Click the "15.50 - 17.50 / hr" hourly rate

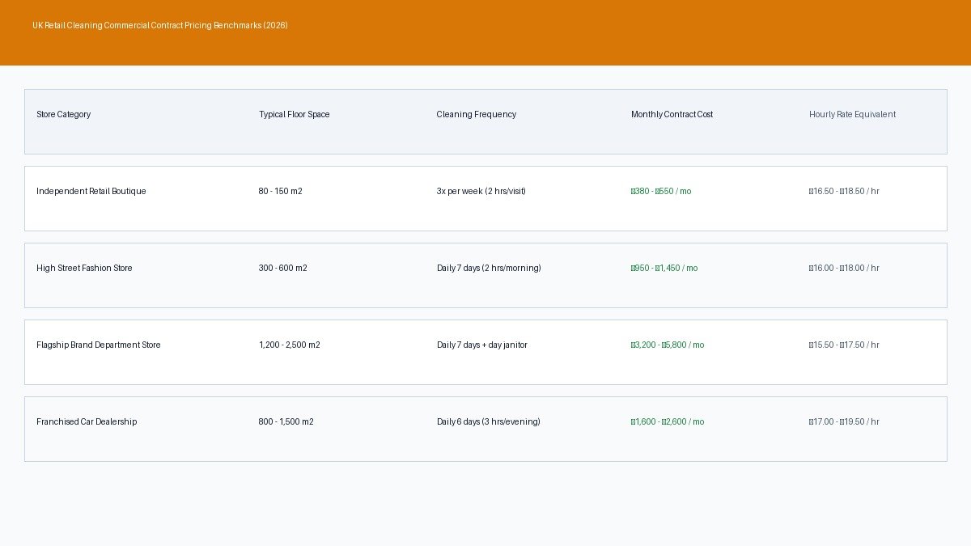point(844,345)
